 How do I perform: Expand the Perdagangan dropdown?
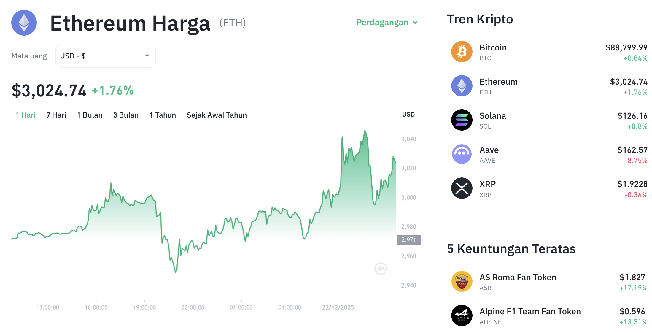point(386,22)
